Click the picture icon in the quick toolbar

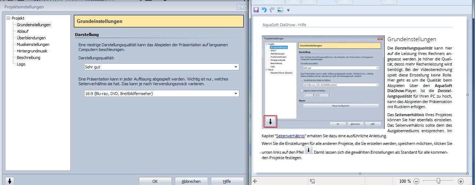pos(280,9)
